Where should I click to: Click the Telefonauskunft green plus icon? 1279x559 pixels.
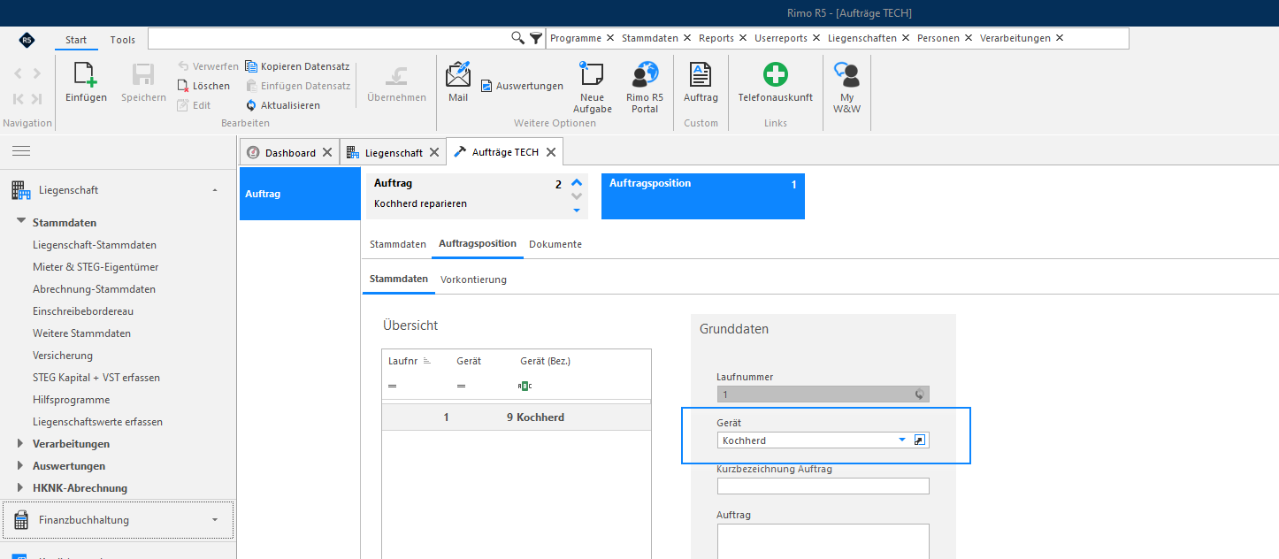tap(776, 74)
